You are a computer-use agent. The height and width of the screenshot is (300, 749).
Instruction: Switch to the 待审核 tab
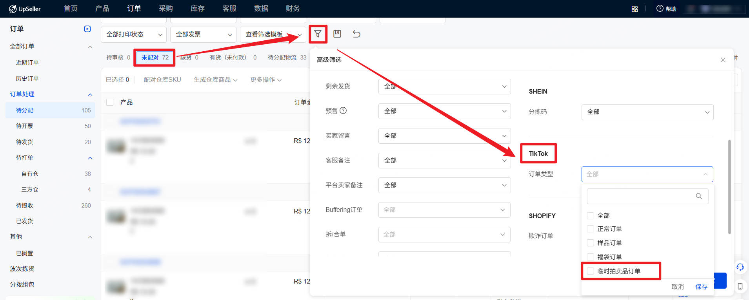click(x=118, y=58)
